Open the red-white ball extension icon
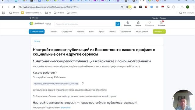This screenshot has height=110, width=195. (162, 7)
